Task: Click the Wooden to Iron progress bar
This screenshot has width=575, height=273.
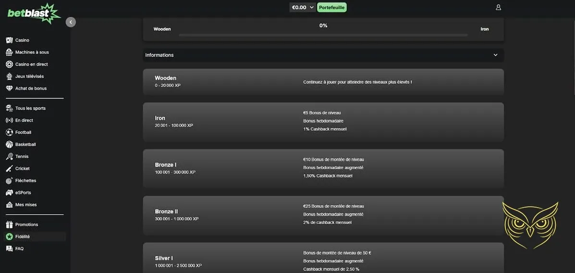Action: tap(323, 35)
